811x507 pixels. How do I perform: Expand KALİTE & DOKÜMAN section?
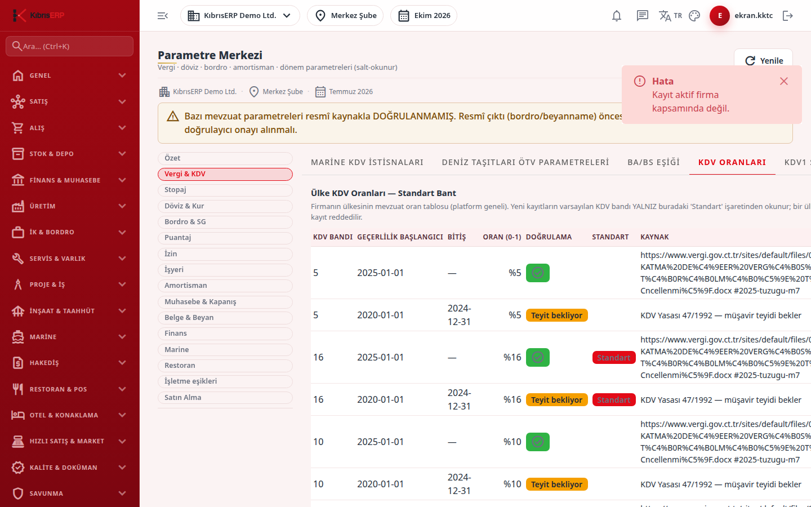pos(70,468)
